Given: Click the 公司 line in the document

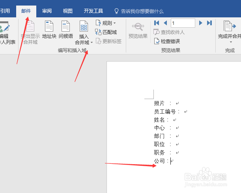Looking at the screenshot, I should [x=164, y=161].
